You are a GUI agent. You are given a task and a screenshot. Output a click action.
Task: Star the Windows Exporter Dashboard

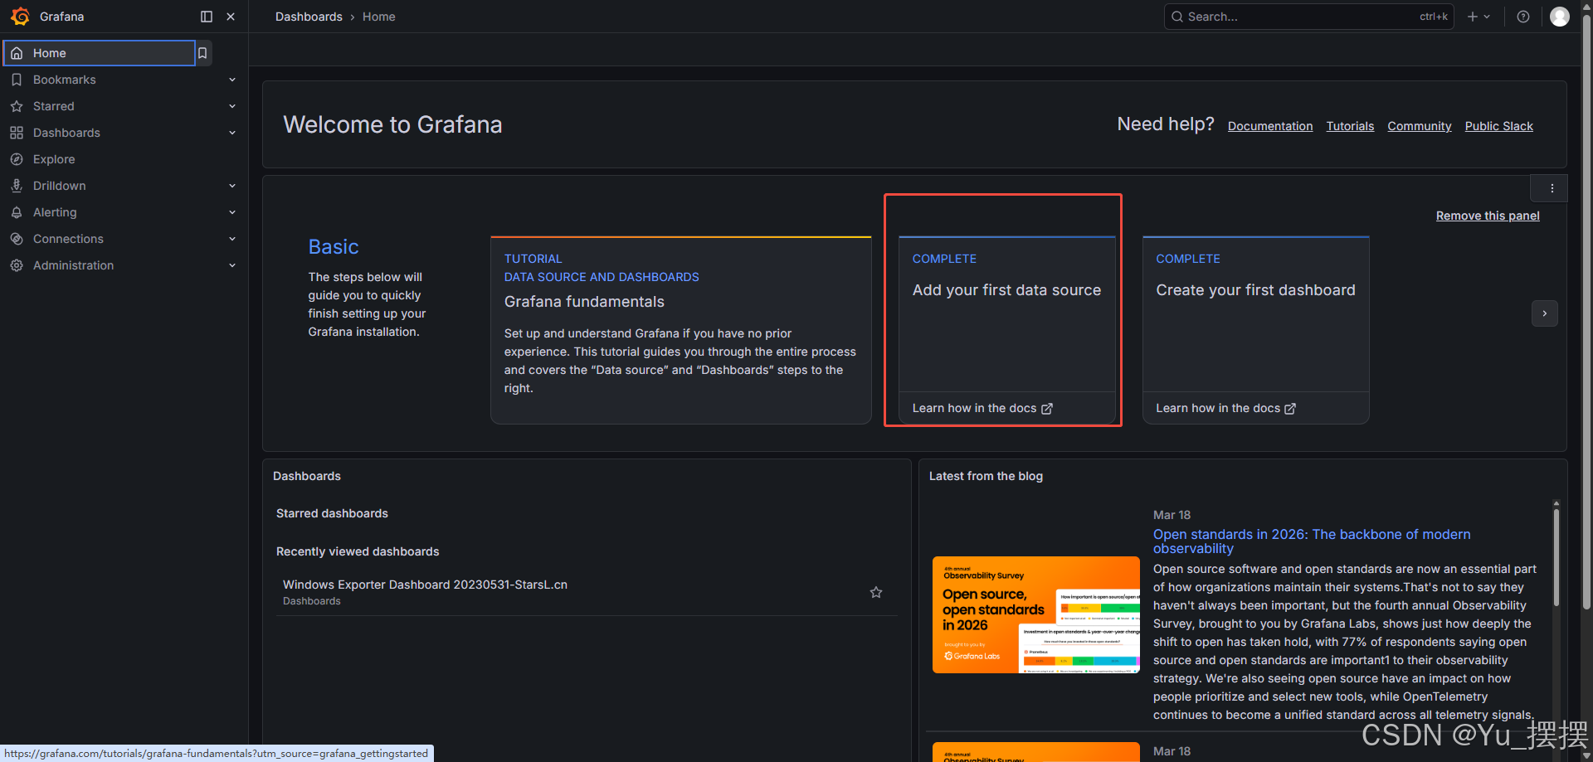click(876, 592)
